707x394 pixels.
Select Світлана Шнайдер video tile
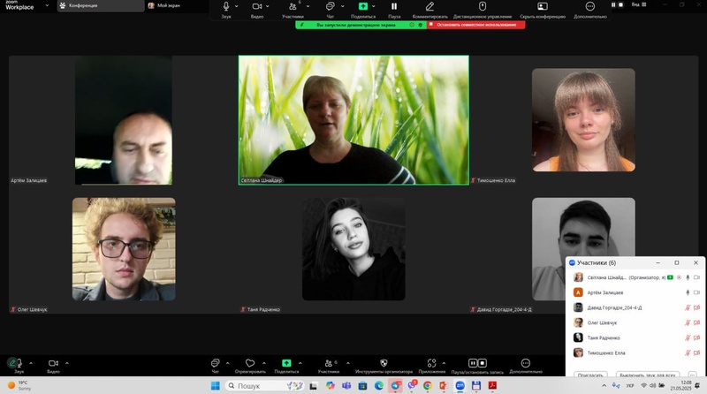tap(353, 120)
